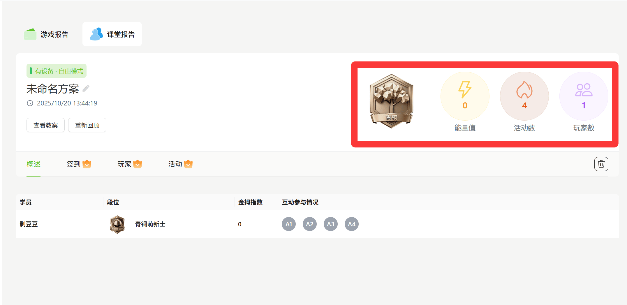Image resolution: width=627 pixels, height=305 pixels.
Task: Click the crown badge next to 玩家
Action: point(138,164)
